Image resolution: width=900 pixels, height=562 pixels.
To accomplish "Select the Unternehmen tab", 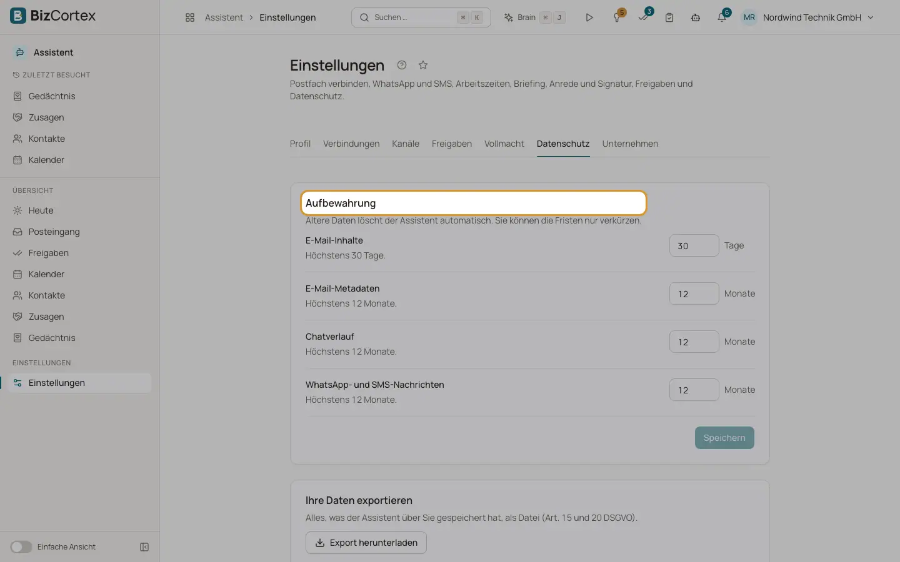I will coord(630,144).
